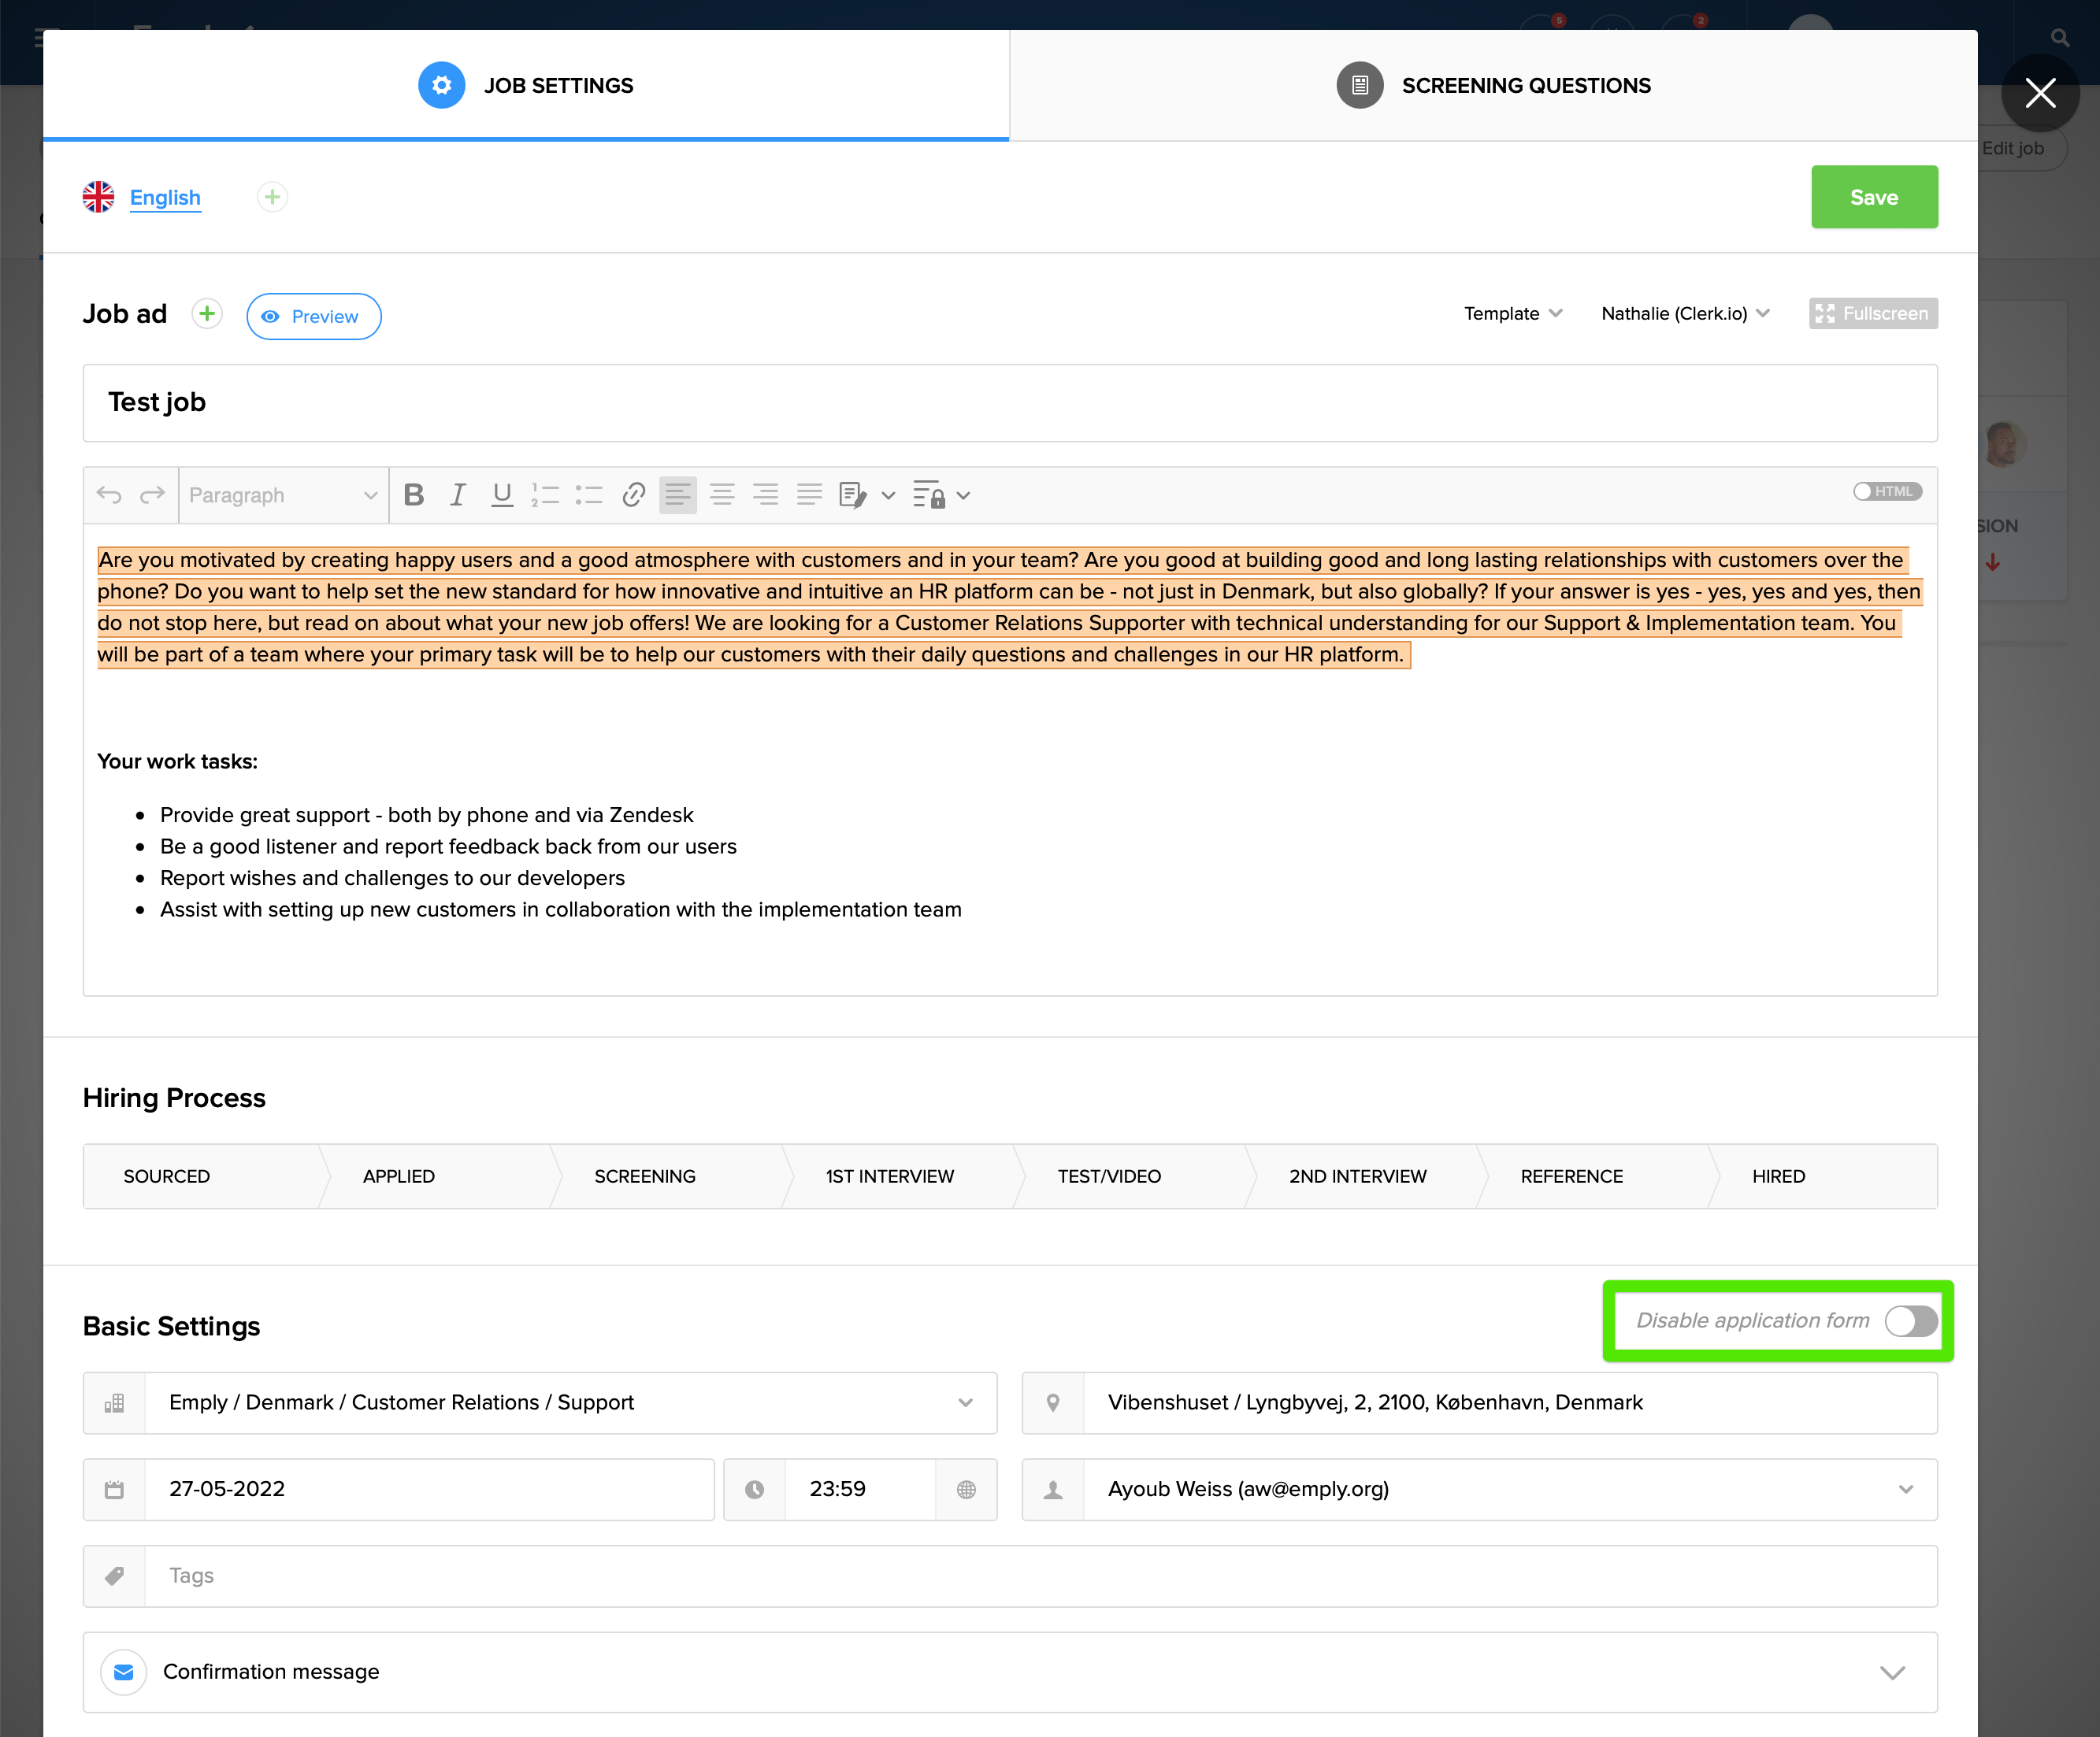Insert a bulleted list
Screen dimensions: 2100x1737
589,494
